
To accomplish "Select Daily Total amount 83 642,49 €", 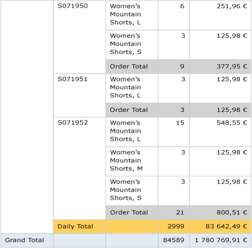I will [220, 227].
